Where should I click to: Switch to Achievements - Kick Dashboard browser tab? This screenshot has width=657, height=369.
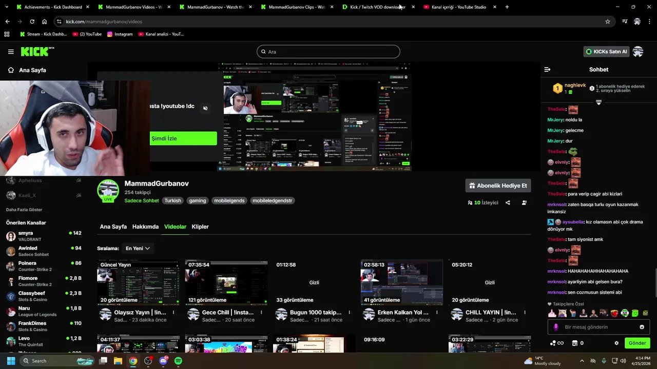click(53, 7)
